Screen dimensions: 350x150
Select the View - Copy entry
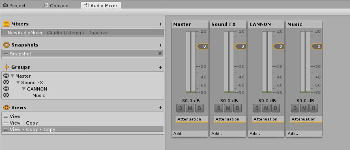pos(83,123)
